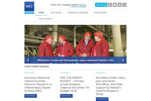
Task: Go to EXPERIENCE & EXPERTISE page
Action: click(78, 13)
